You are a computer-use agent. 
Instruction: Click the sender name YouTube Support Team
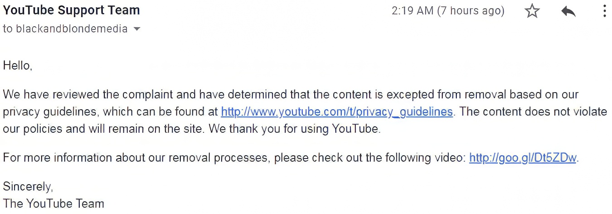(x=72, y=10)
